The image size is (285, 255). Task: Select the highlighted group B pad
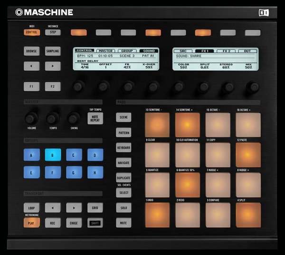53,155
